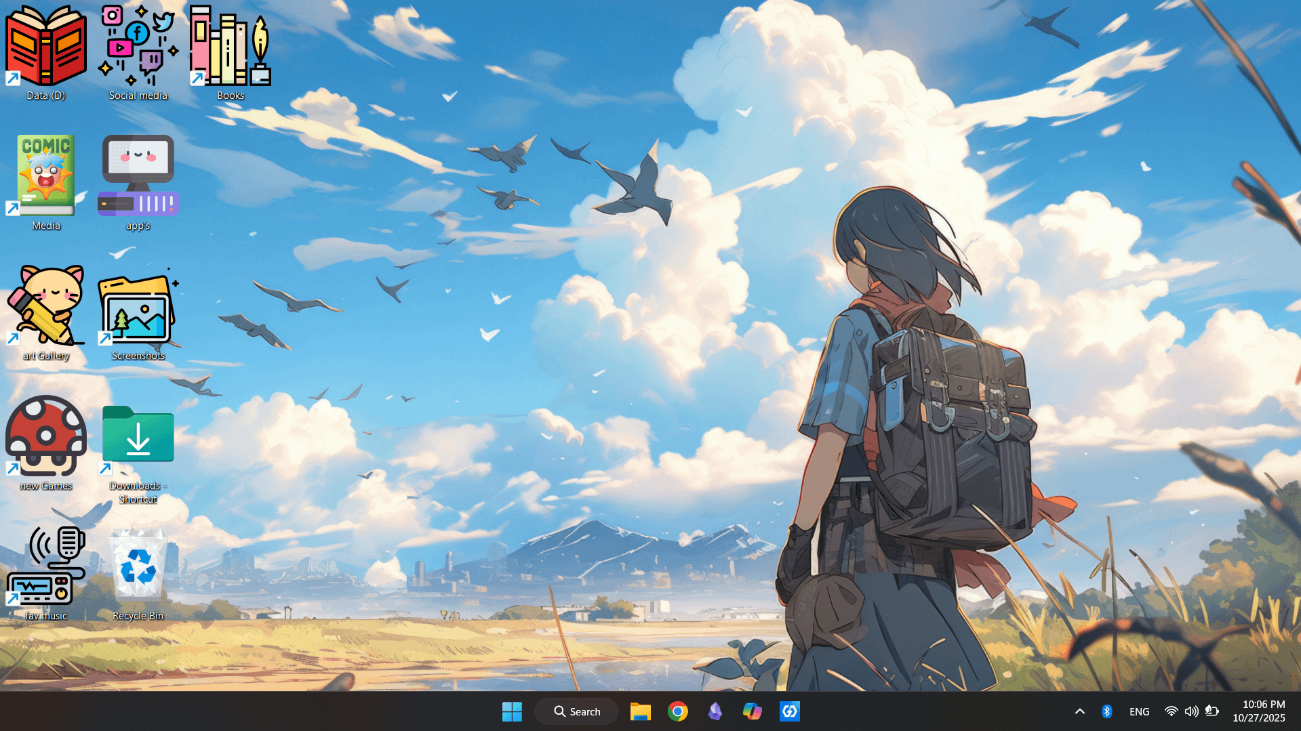Screen dimensions: 1301x731
Task: Click the taskbar Search box
Action: (x=577, y=711)
